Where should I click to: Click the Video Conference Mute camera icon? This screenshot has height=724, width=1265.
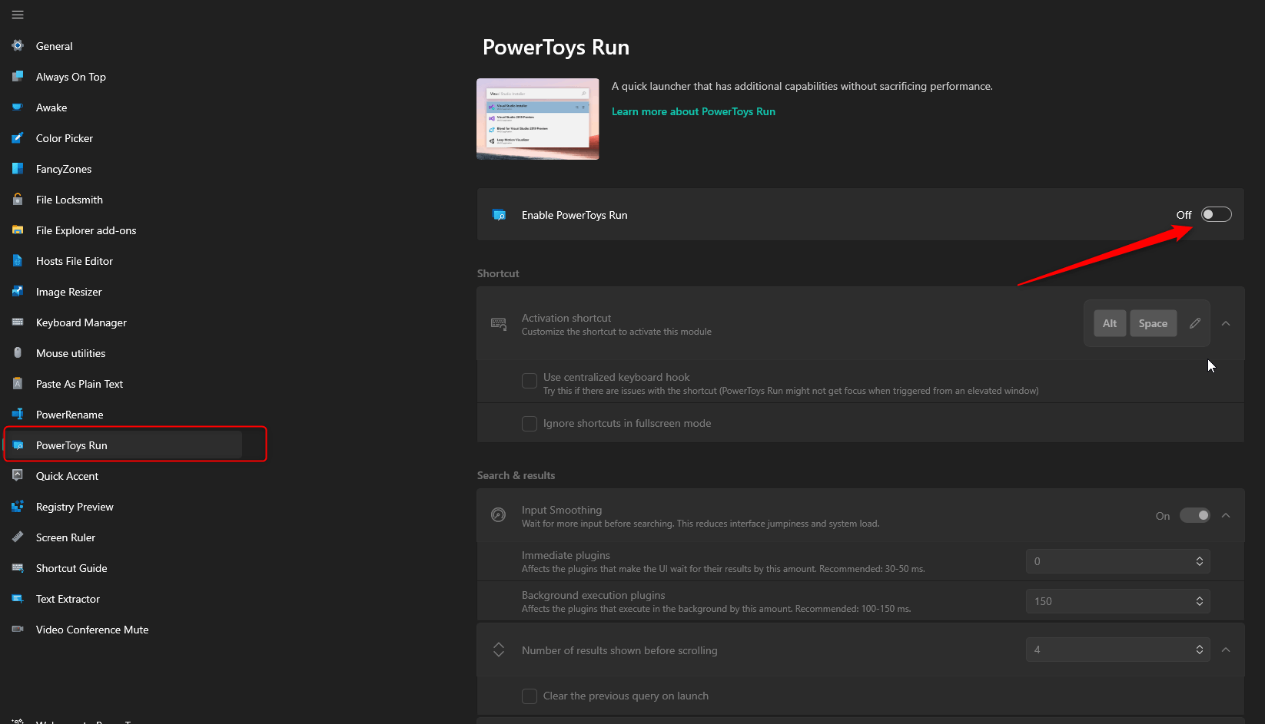(18, 629)
